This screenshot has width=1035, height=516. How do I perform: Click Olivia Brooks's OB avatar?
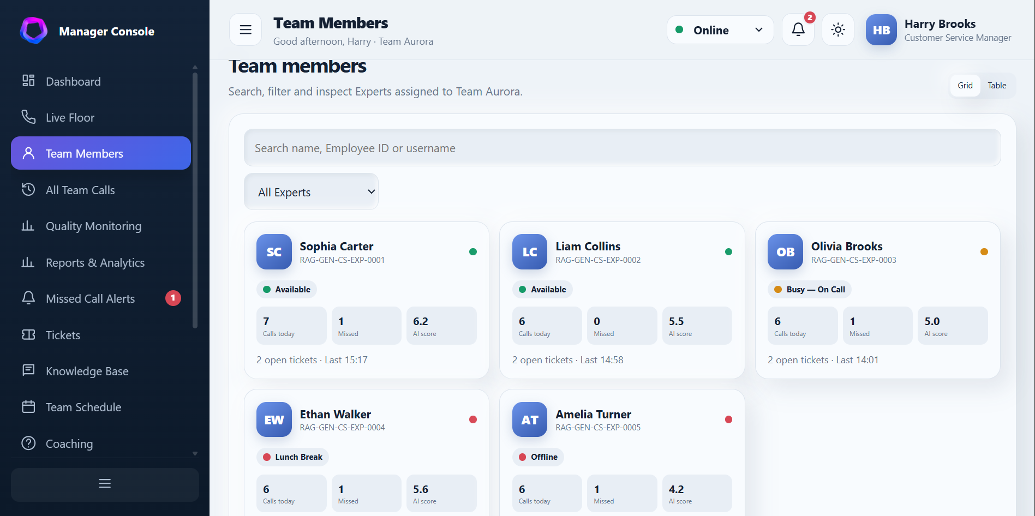pyautogui.click(x=785, y=251)
